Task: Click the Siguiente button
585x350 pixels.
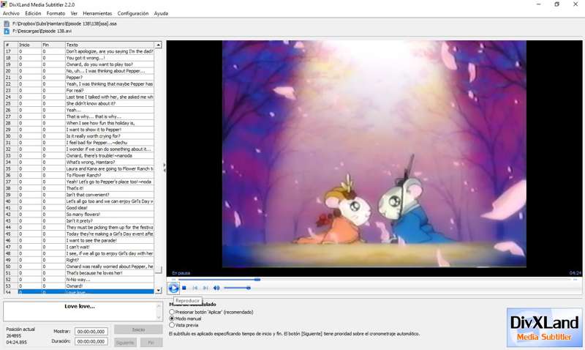Action: point(125,342)
